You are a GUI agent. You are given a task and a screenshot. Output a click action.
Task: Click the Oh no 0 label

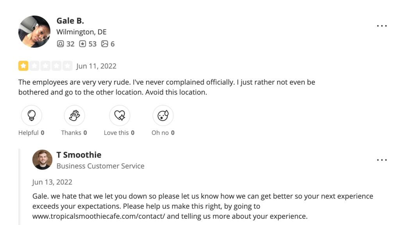(x=163, y=133)
